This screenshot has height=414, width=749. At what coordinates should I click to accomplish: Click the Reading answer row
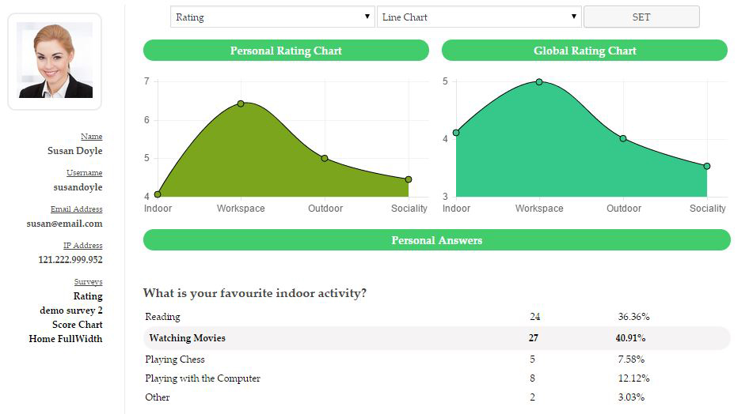click(436, 317)
